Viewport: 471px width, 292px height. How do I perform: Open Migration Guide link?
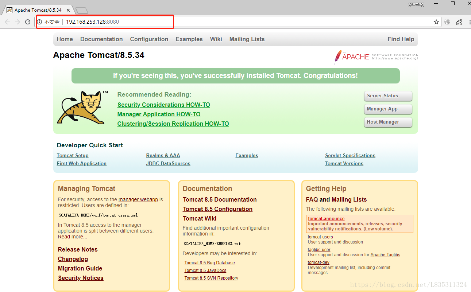[80, 269]
